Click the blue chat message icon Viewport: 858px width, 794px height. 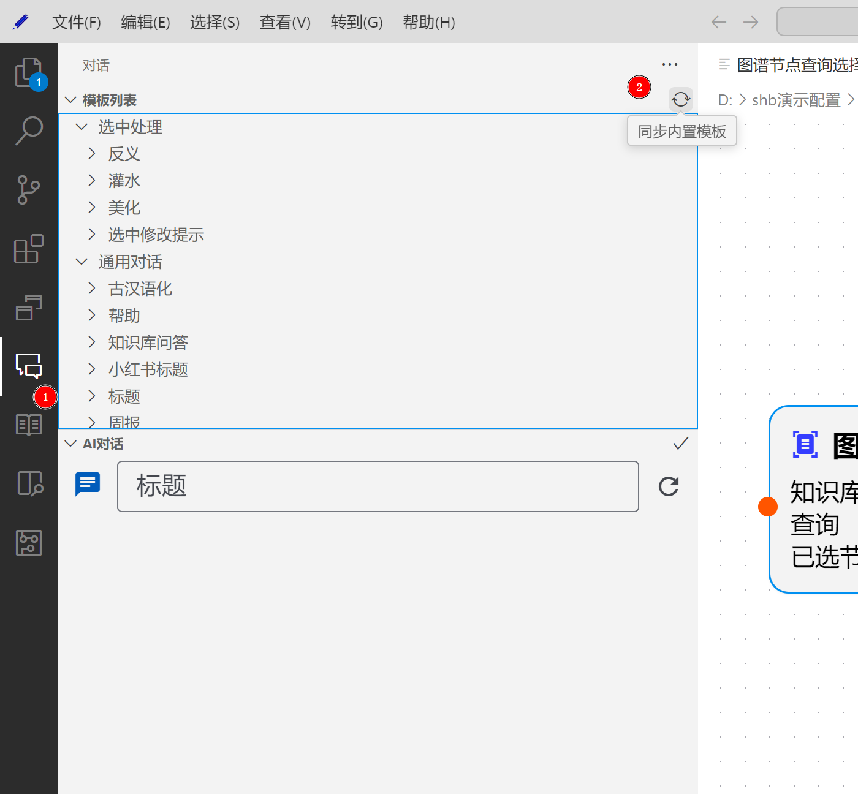tap(88, 484)
